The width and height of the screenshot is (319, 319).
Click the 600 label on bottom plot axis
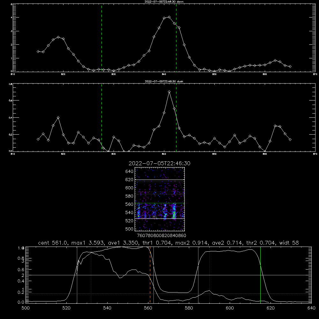[230, 308]
